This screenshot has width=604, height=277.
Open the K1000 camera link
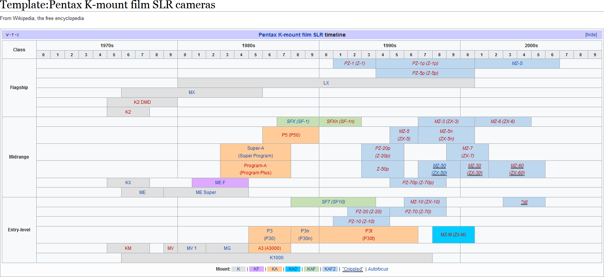(277, 258)
